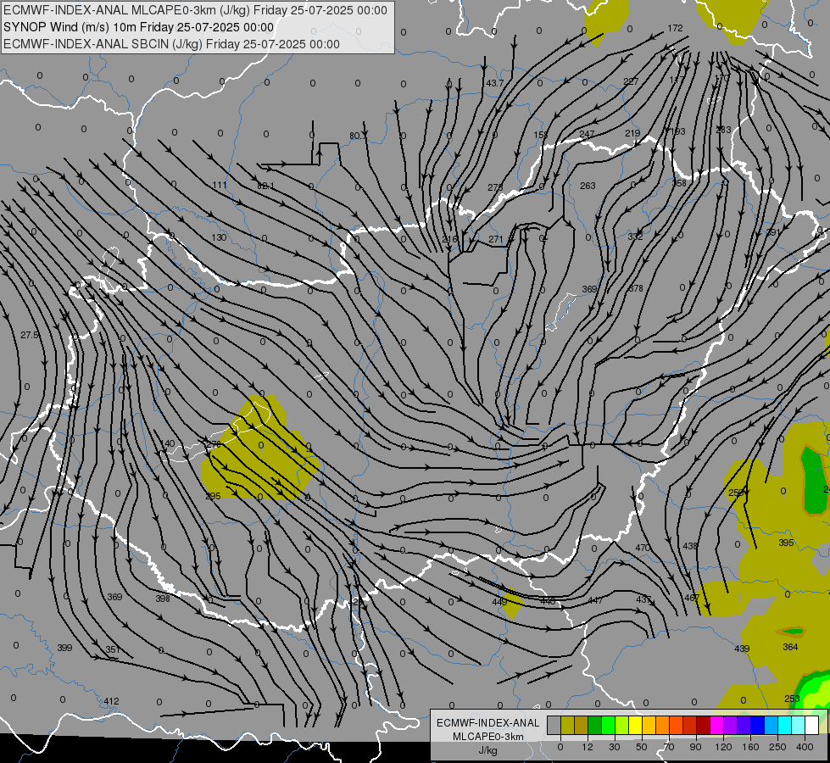The height and width of the screenshot is (763, 830).
Task: Click the legend tick label 250
Action: pyautogui.click(x=777, y=747)
